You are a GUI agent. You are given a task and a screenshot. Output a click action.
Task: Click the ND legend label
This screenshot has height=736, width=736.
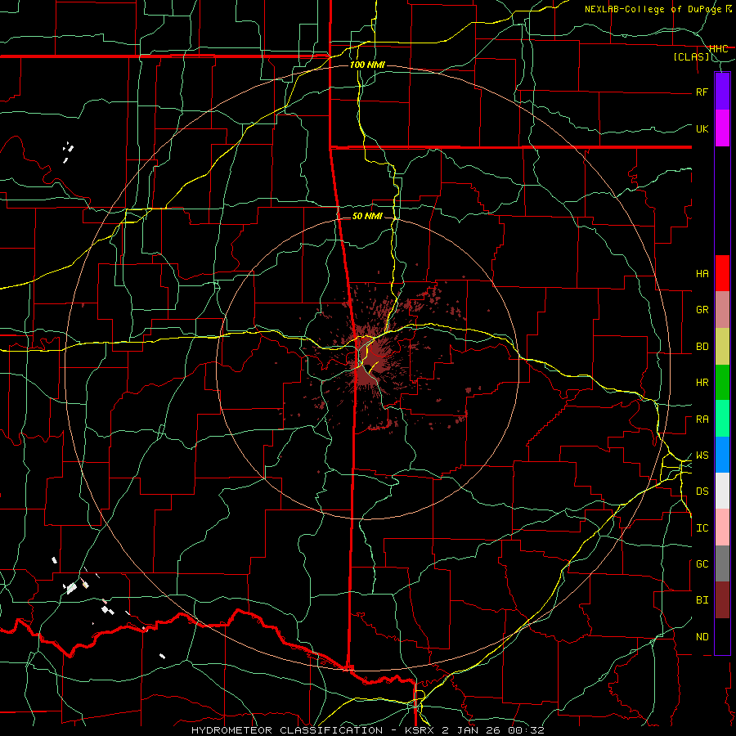pyautogui.click(x=702, y=637)
